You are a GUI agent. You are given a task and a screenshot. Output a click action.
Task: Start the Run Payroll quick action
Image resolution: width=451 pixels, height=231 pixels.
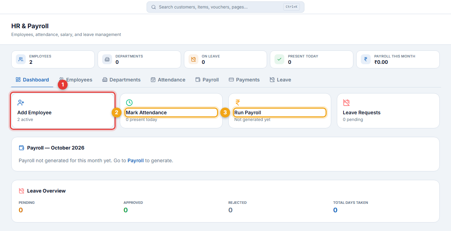coord(280,111)
